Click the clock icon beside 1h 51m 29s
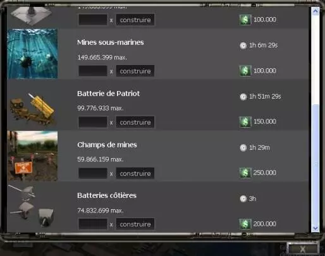Viewport: 325px width, 256px height. point(243,97)
